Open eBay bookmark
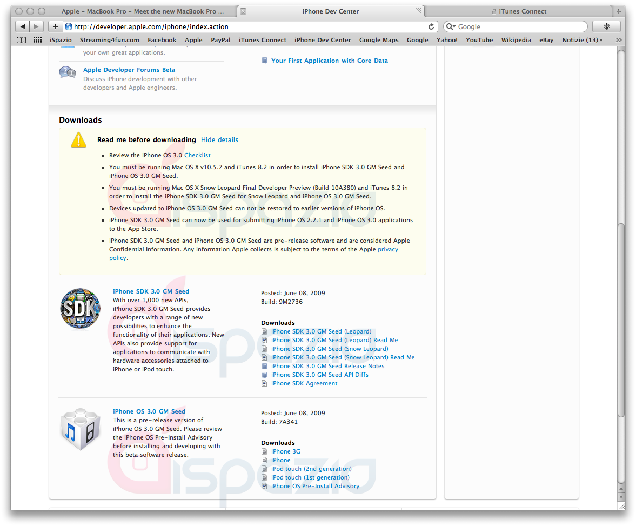636x526 pixels. point(546,40)
